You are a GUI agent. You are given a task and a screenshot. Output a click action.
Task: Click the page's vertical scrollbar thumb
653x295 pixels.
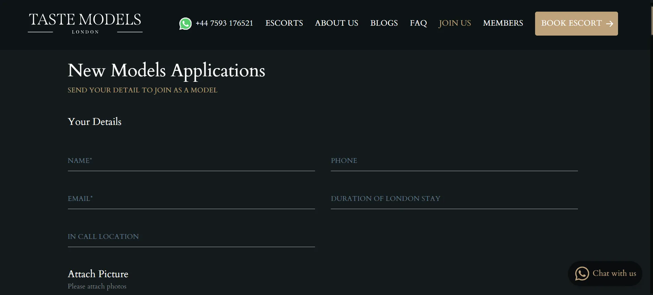[x=651, y=21]
